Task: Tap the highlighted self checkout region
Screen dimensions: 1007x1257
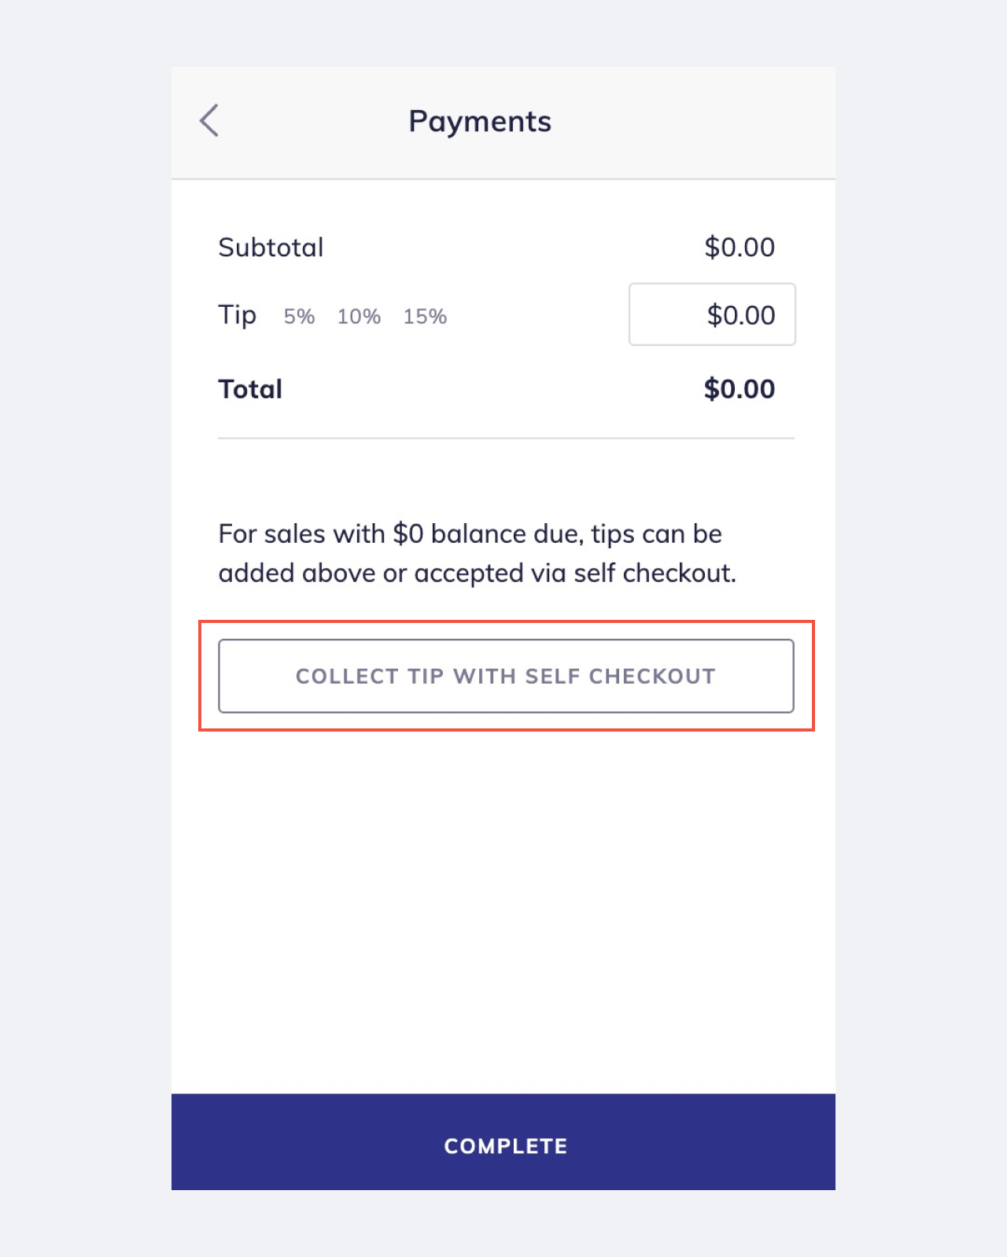Action: click(505, 675)
